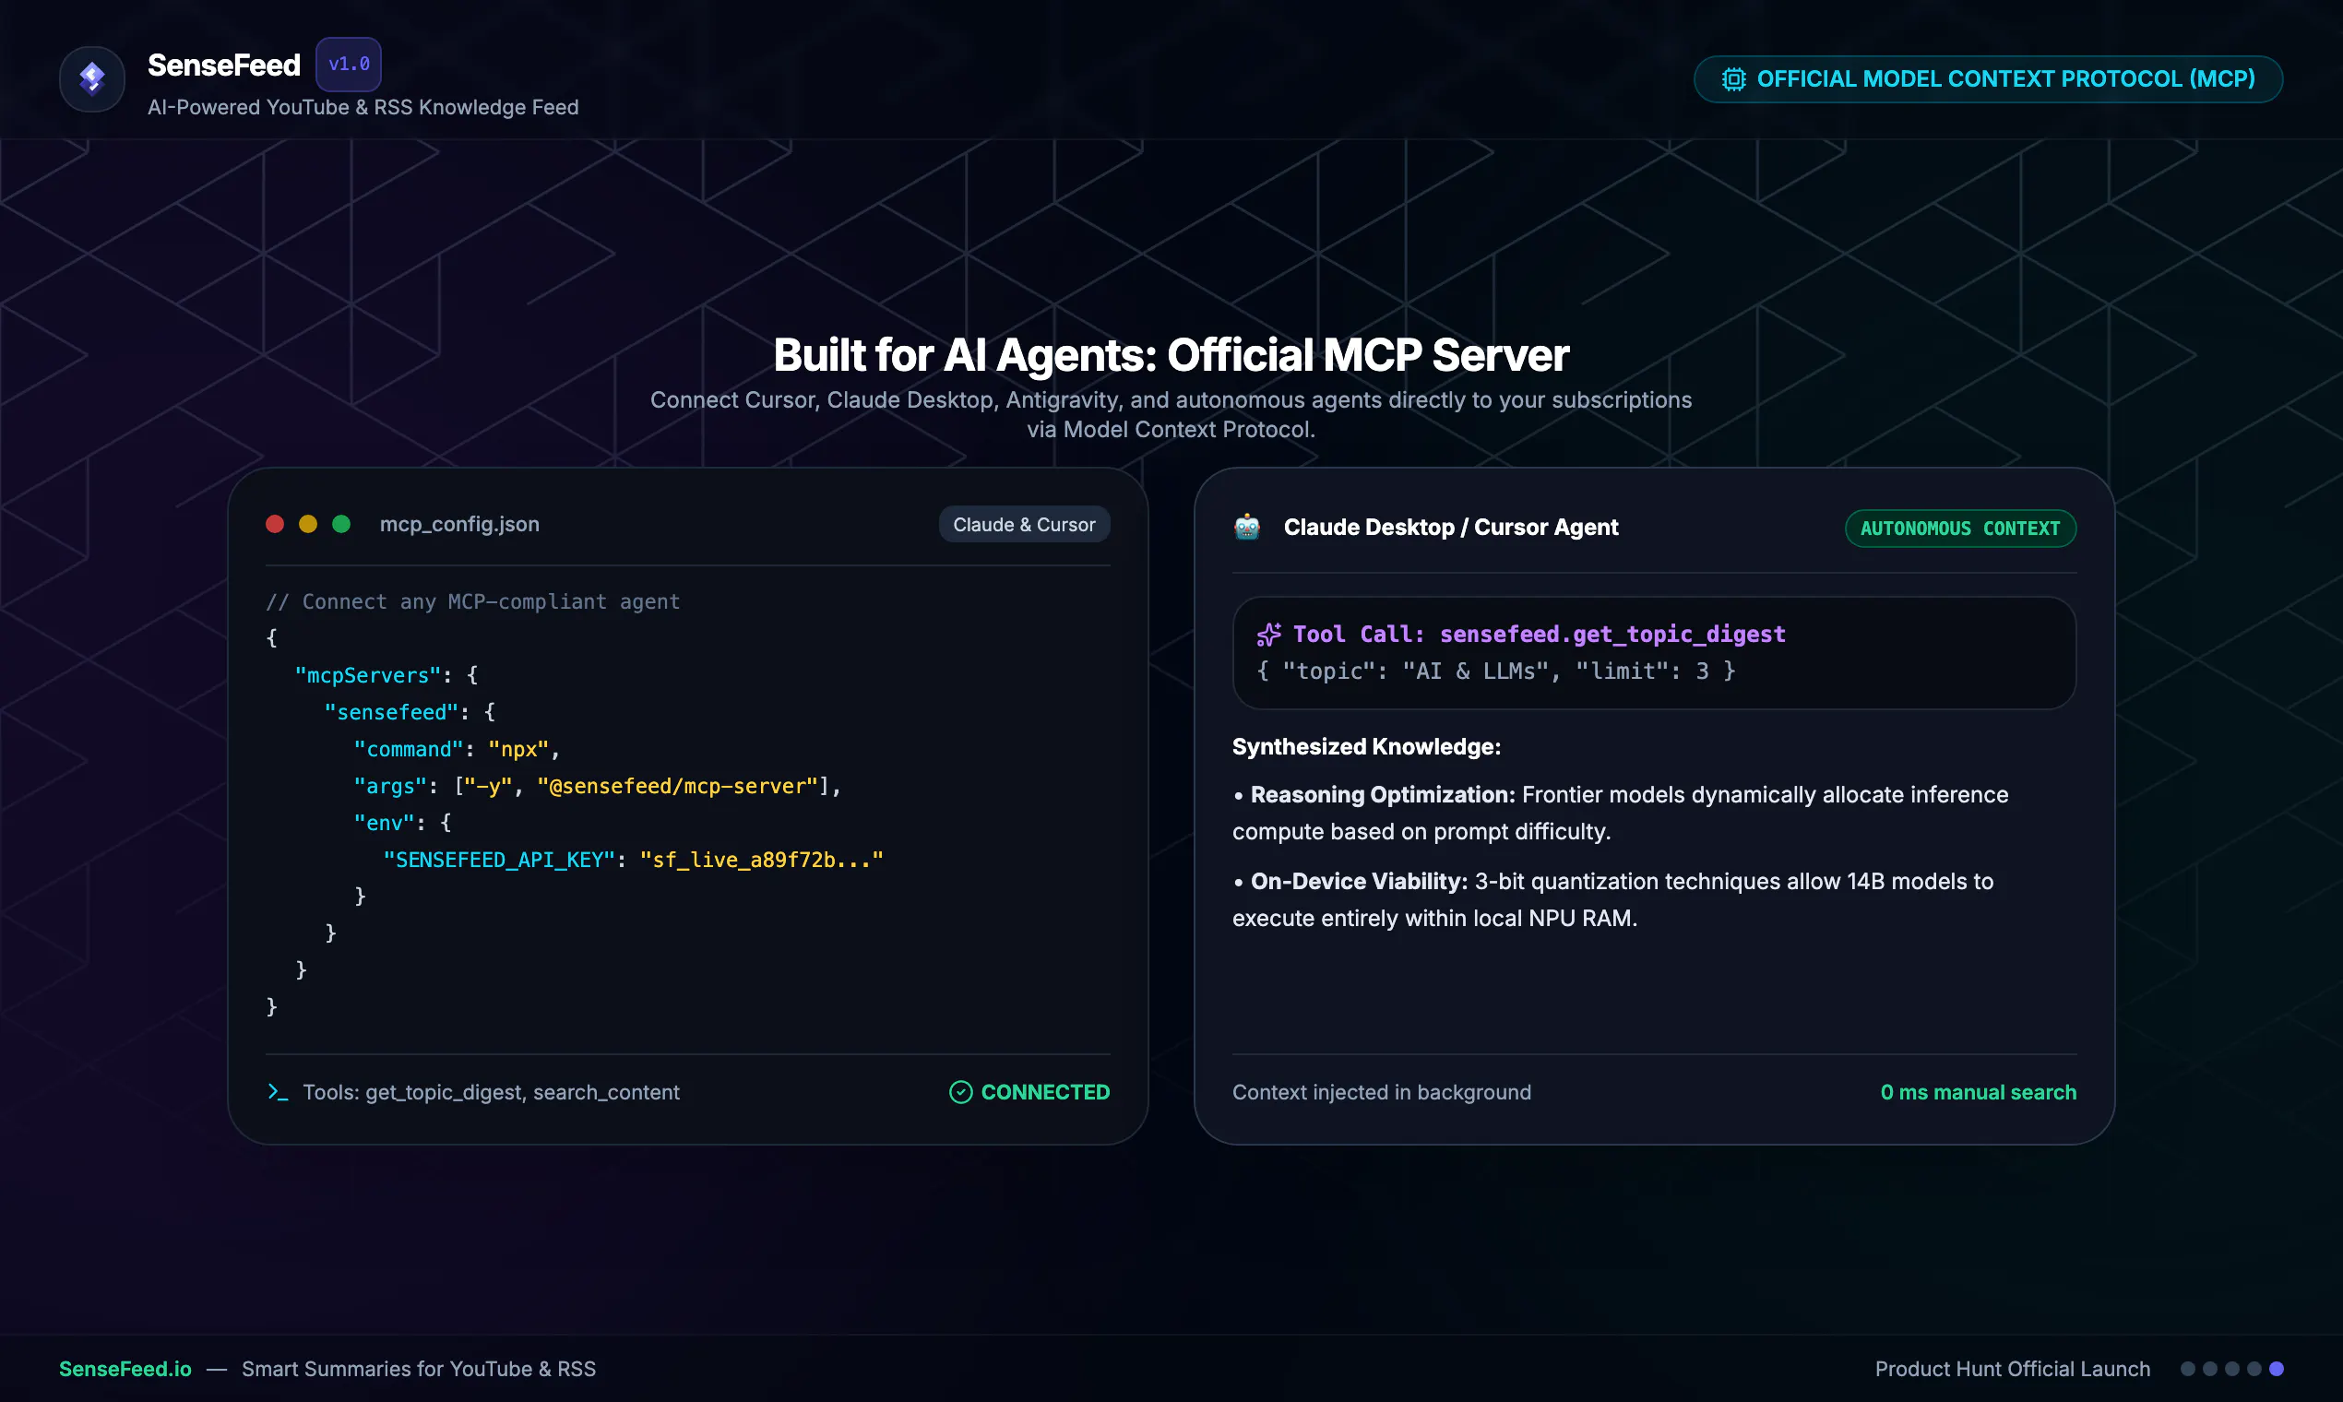Image resolution: width=2343 pixels, height=1402 pixels.
Task: Click the 0 ms manual search text
Action: click(1979, 1092)
